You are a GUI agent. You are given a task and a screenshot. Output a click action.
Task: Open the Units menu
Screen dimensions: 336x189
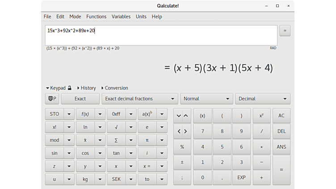[x=141, y=17]
